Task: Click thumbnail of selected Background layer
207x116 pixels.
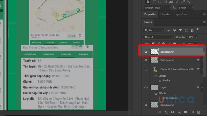Action: click(x=154, y=52)
